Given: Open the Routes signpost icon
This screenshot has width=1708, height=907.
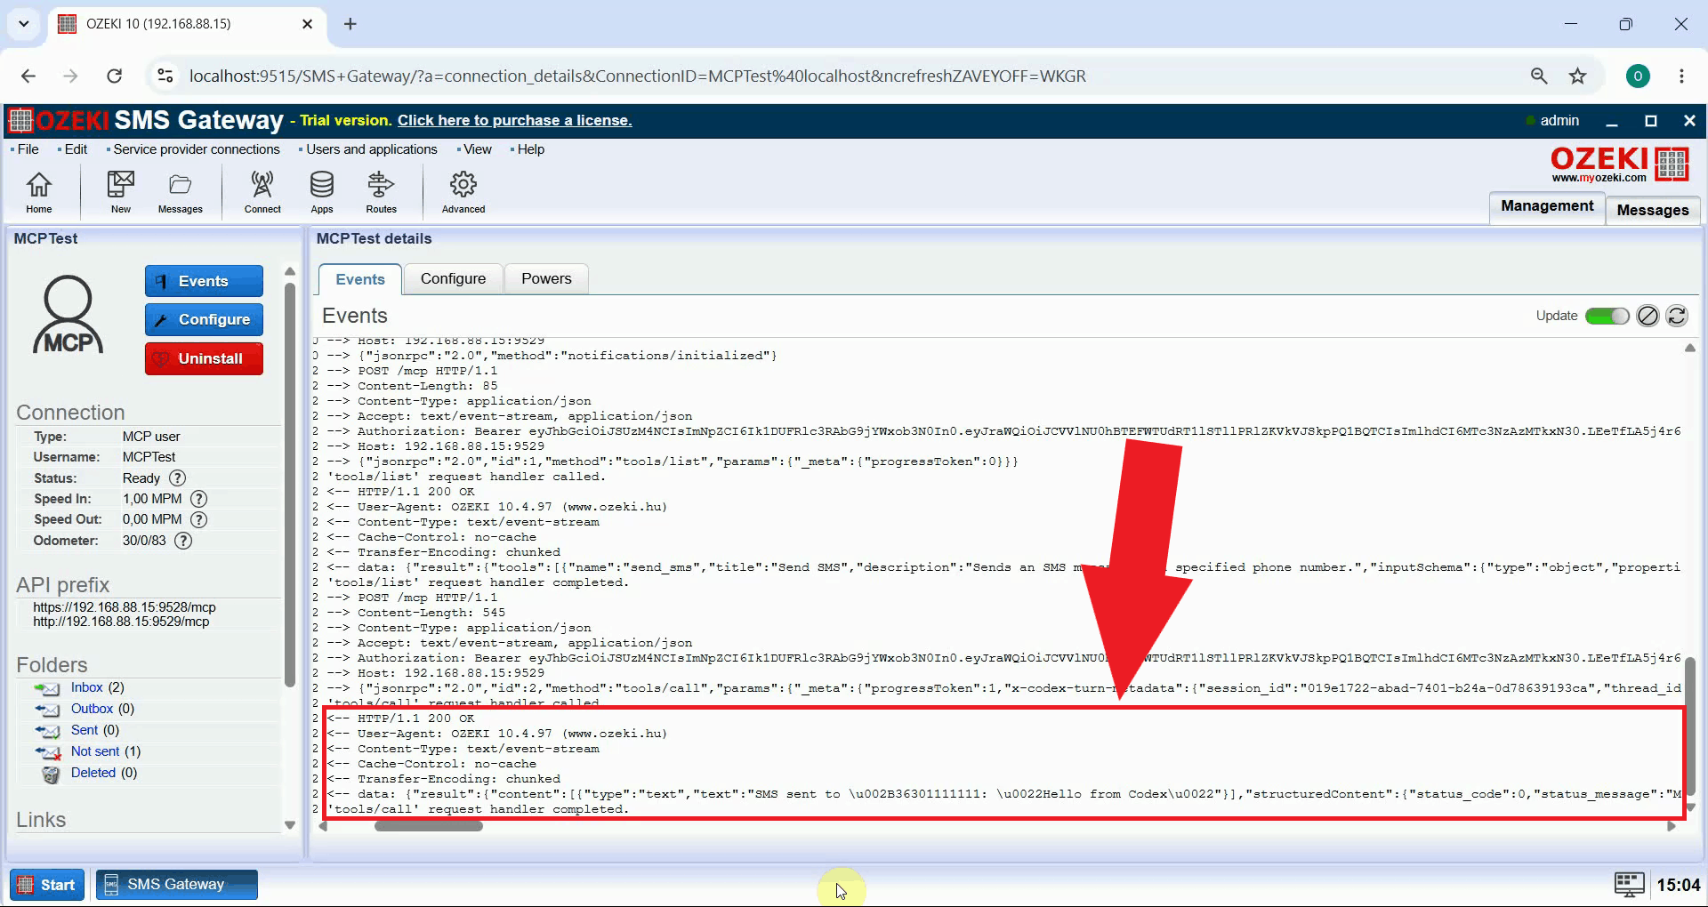Looking at the screenshot, I should tap(381, 192).
